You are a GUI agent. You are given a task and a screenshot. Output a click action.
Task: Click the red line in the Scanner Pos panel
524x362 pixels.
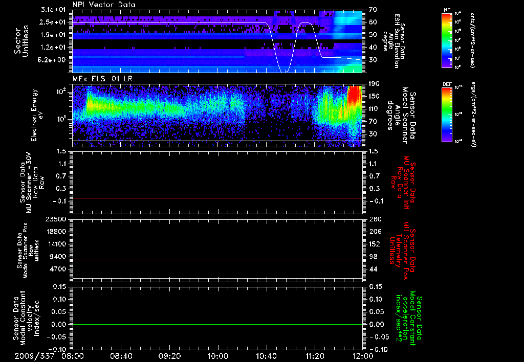click(x=217, y=260)
